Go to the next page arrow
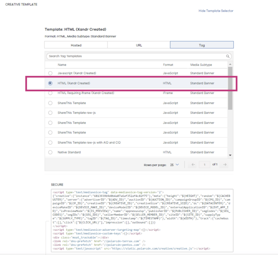The height and width of the screenshot is (255, 278). click(x=225, y=164)
